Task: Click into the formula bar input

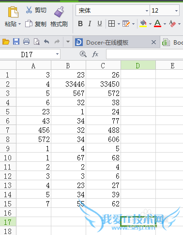Action: click(145, 54)
